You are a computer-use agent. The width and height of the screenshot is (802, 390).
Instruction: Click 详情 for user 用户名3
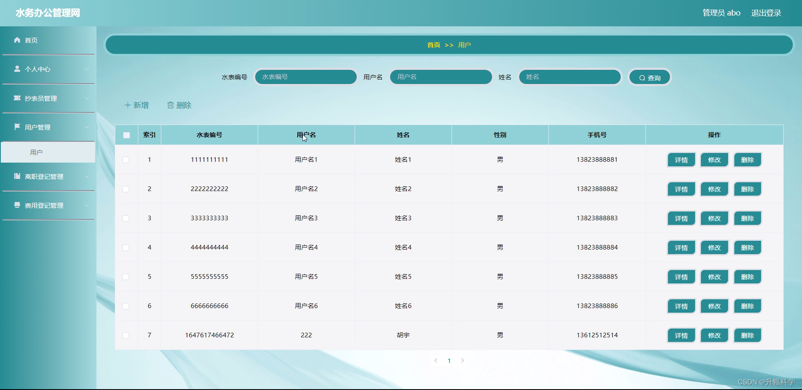681,218
